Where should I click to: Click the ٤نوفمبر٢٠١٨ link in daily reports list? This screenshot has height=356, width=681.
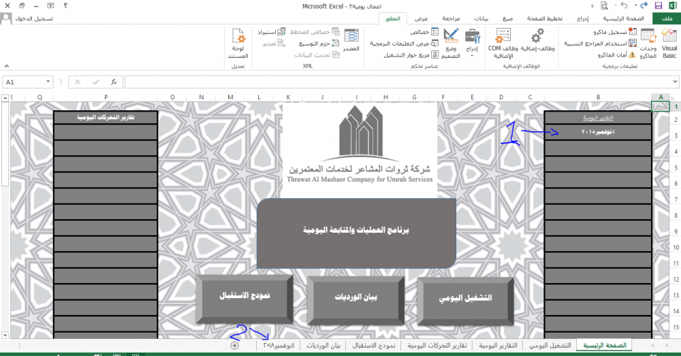click(x=598, y=131)
